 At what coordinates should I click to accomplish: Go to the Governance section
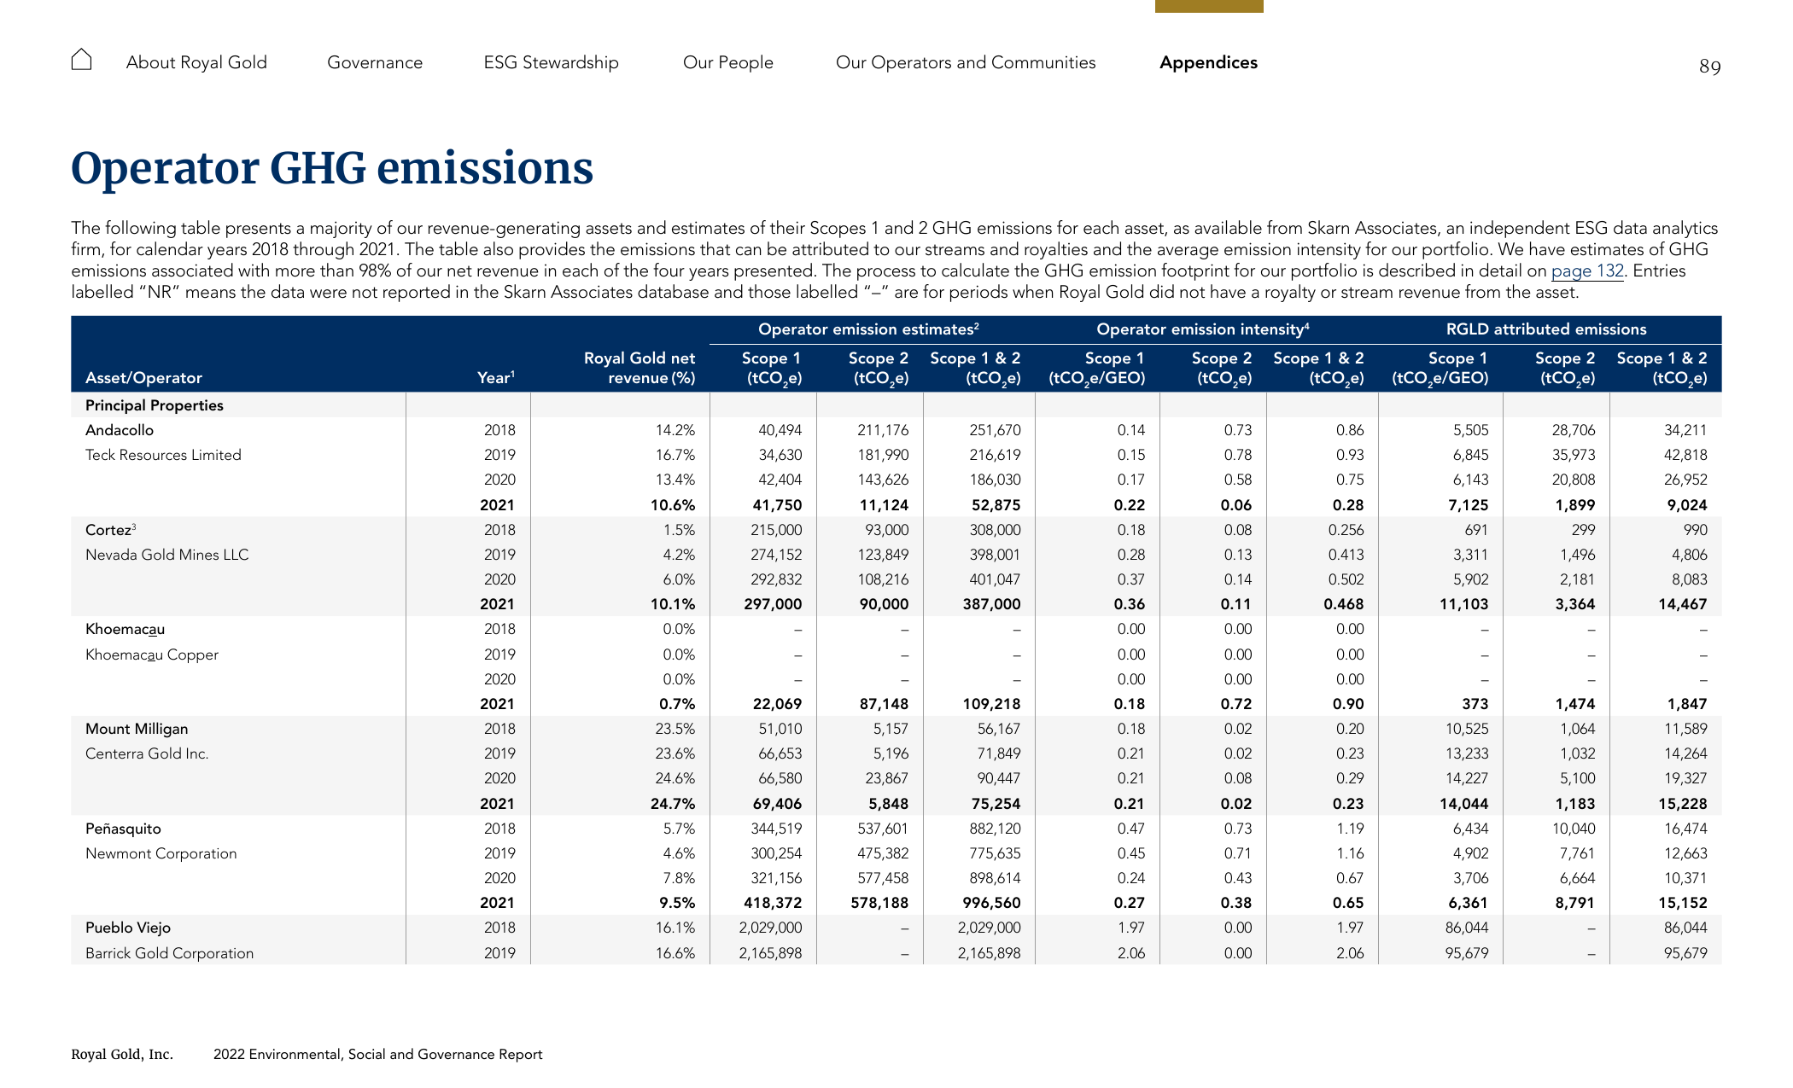pos(375,62)
